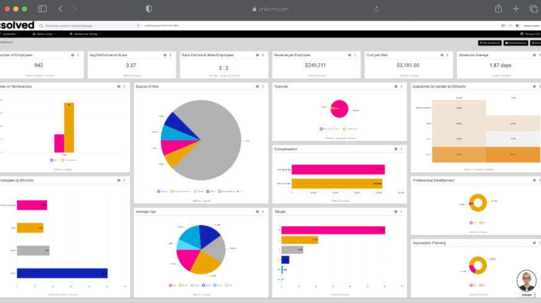
Task: Open the Tenure widget options menu
Action: [x=402, y=211]
